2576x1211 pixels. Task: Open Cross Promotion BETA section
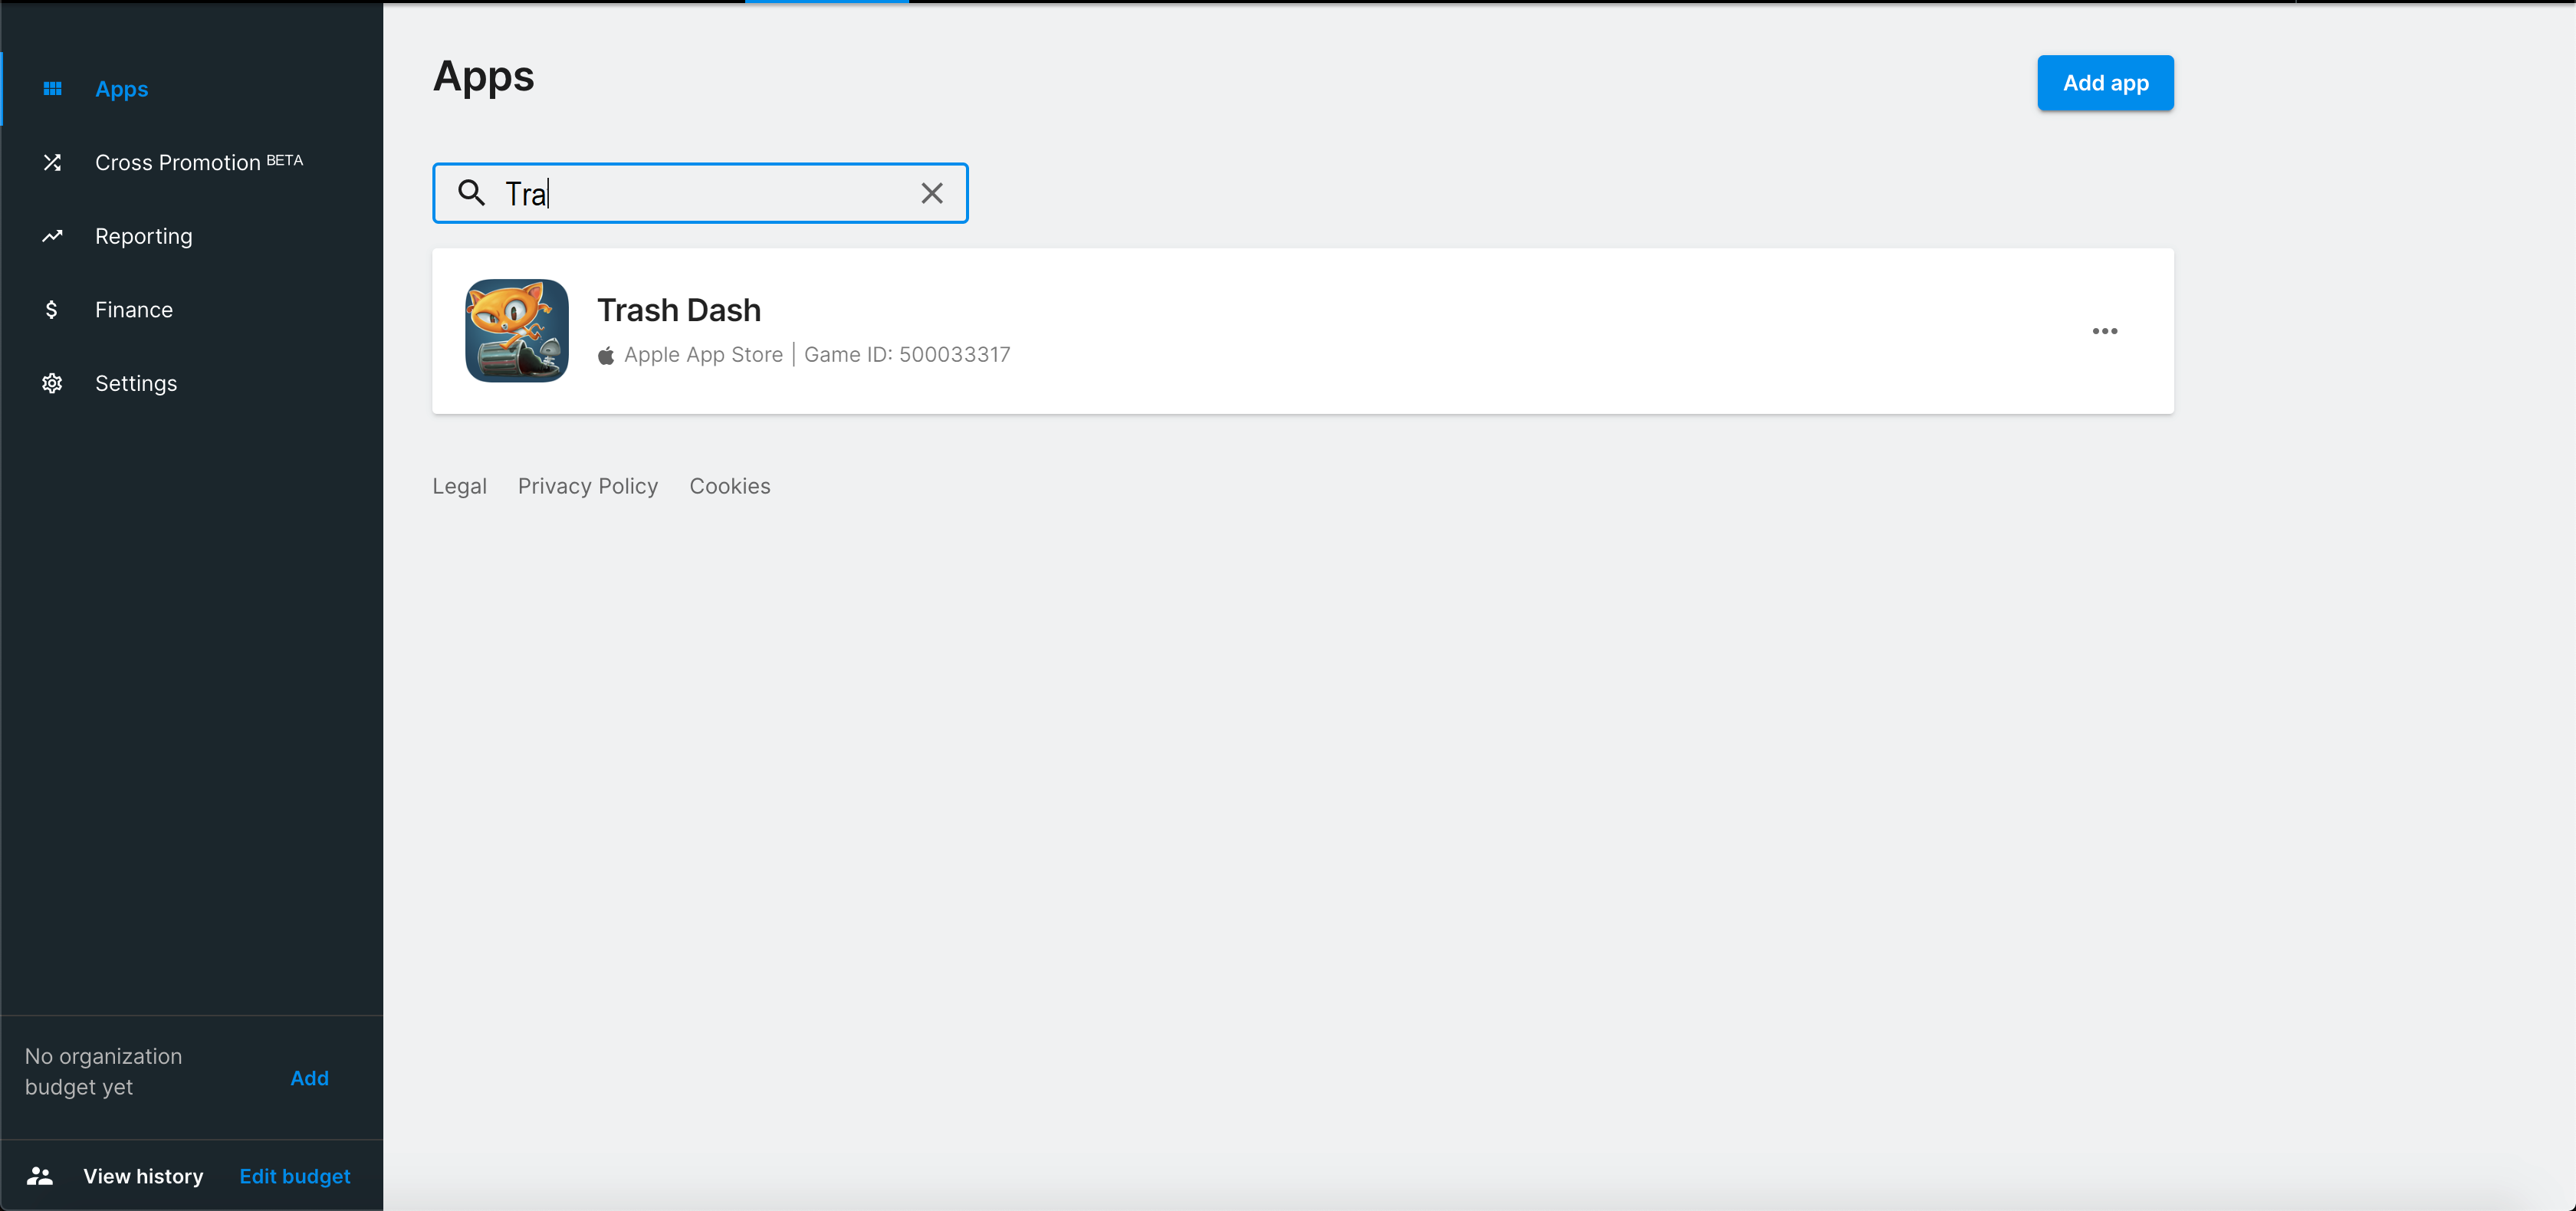pos(198,162)
